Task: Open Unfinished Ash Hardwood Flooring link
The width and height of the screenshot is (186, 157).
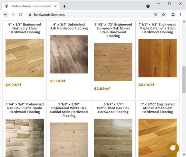Action: pos(69,26)
